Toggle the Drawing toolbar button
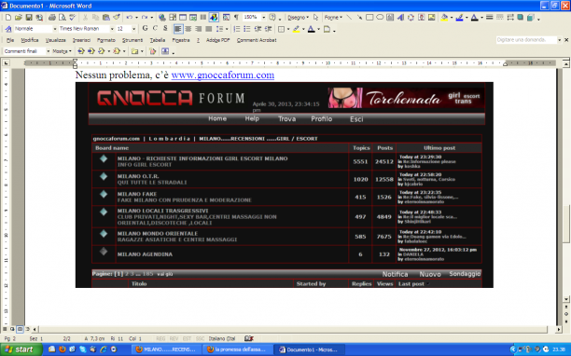 tap(214, 17)
